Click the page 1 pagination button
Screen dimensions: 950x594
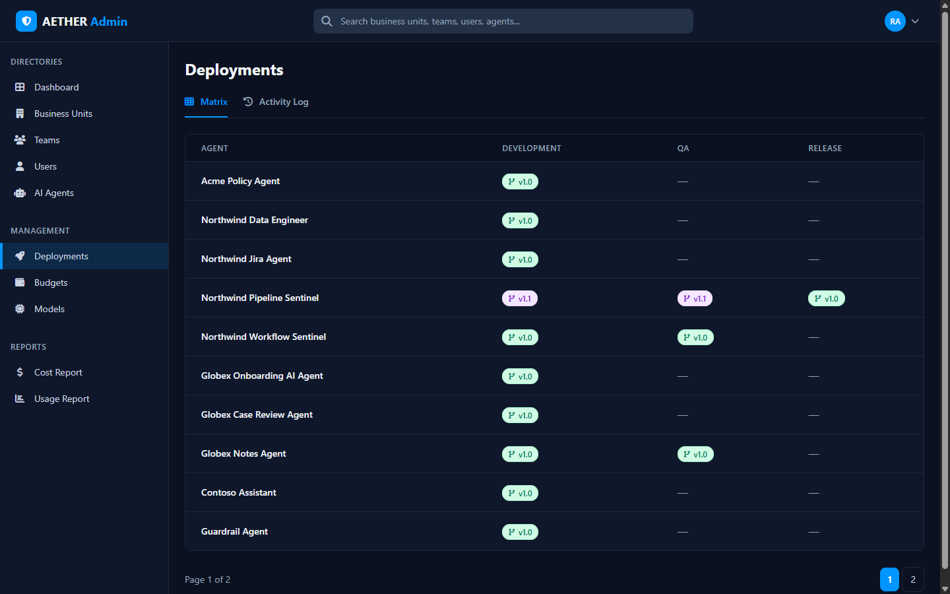tap(889, 579)
